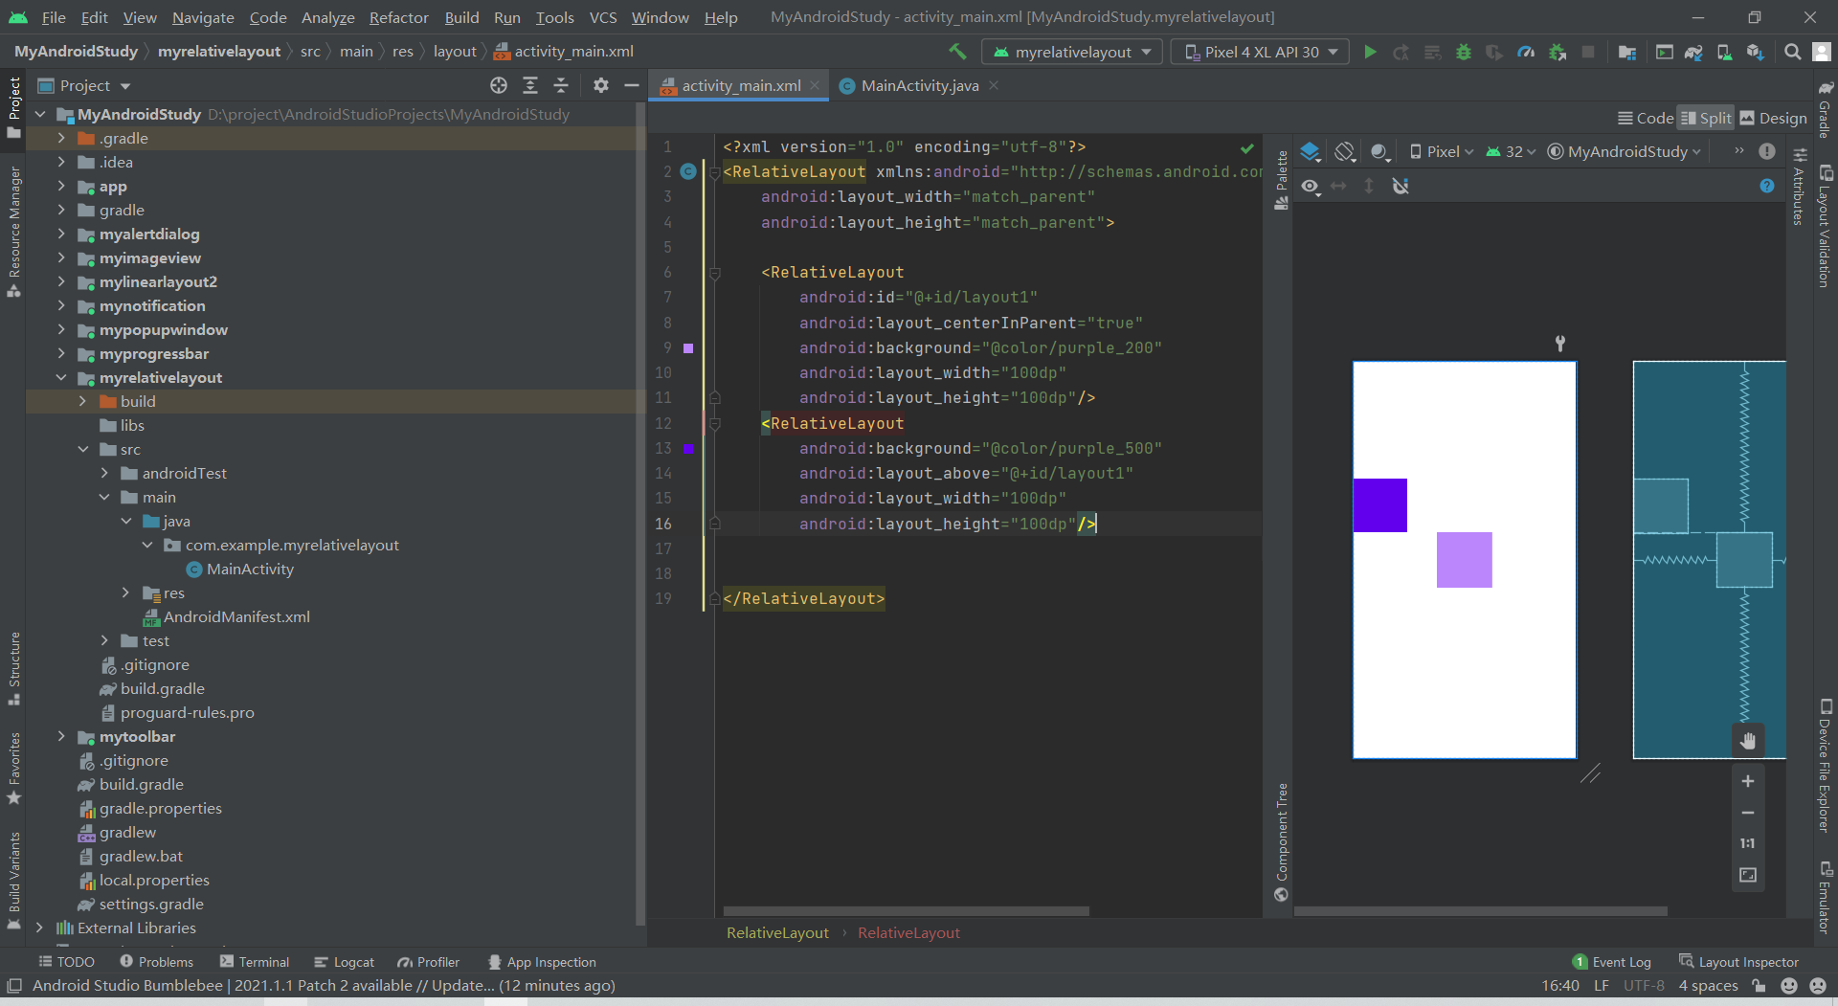Collapse the myrelativelayout module
Screen dimensions: 1838x1006
pyautogui.click(x=61, y=377)
